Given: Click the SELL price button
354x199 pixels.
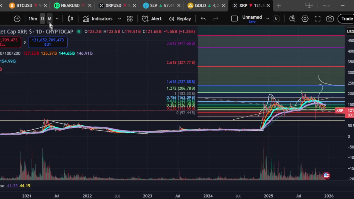Looking at the screenshot, I should coord(10,42).
